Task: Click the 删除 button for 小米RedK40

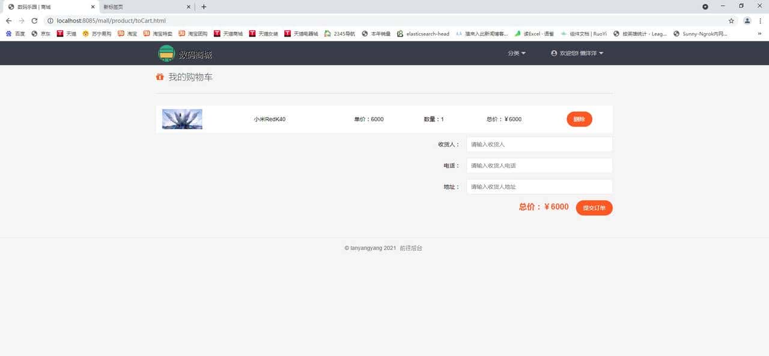Action: point(579,119)
